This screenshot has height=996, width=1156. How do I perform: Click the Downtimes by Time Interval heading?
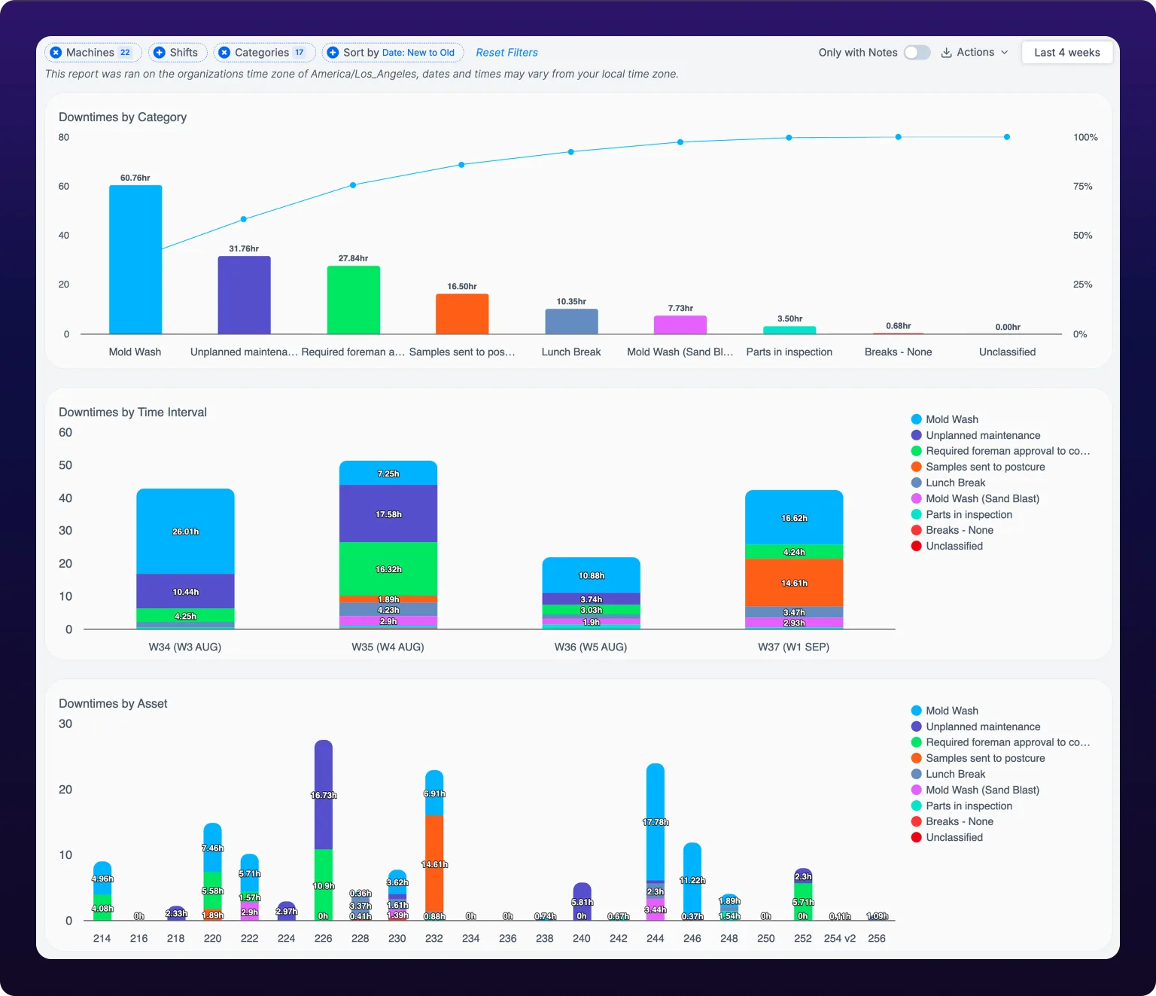coord(132,413)
